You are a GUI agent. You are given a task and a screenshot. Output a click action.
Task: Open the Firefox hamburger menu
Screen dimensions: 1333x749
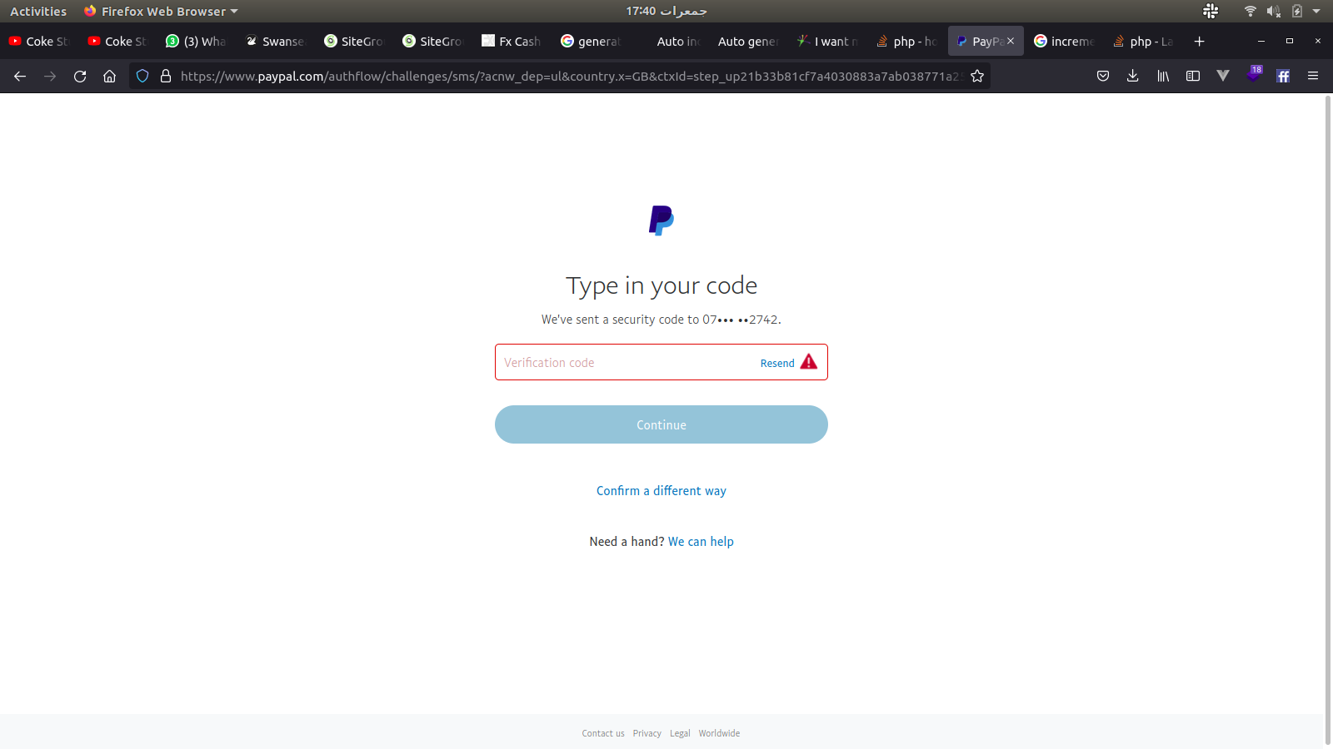coord(1312,77)
